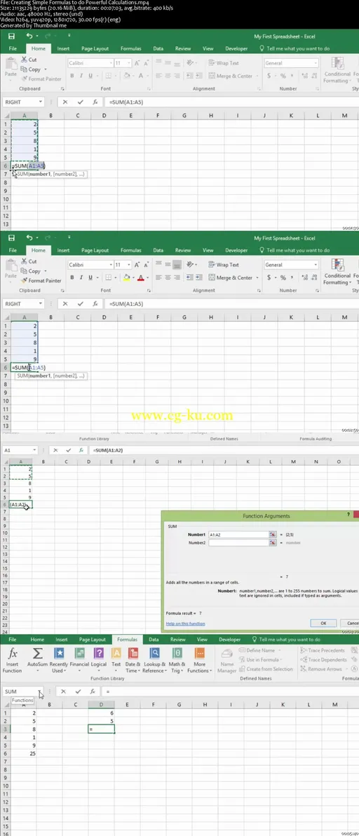Viewport: 359px width, 836px height.
Task: Click the Percent Style button in second frame
Action: pos(283,278)
